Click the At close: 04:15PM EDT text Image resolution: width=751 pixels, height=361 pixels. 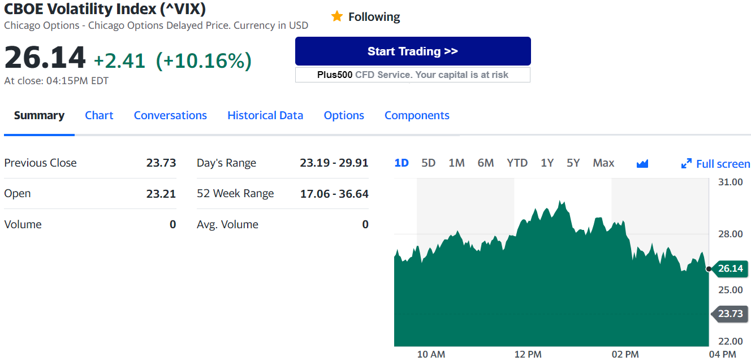[x=57, y=81]
